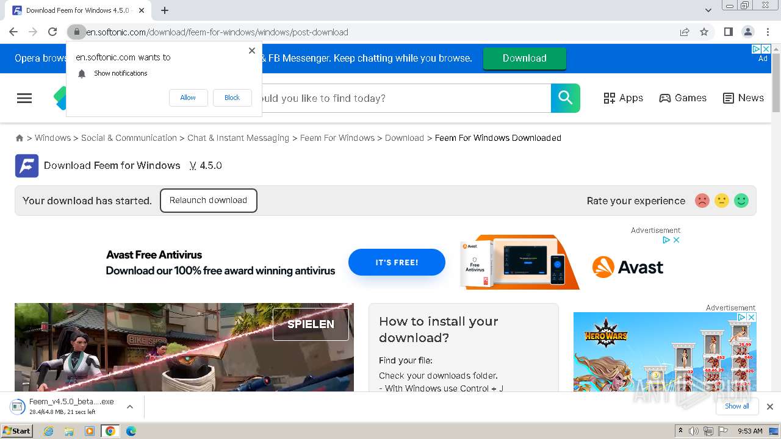Share this page via address bar icon
The height and width of the screenshot is (439, 781).
(685, 32)
